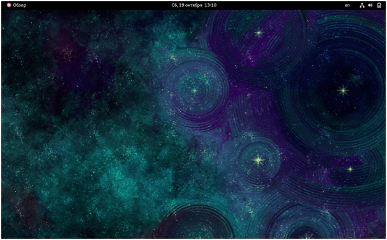Open the calendar from Сб, 19 октября date
This screenshot has width=387, height=240.
tap(187, 5)
